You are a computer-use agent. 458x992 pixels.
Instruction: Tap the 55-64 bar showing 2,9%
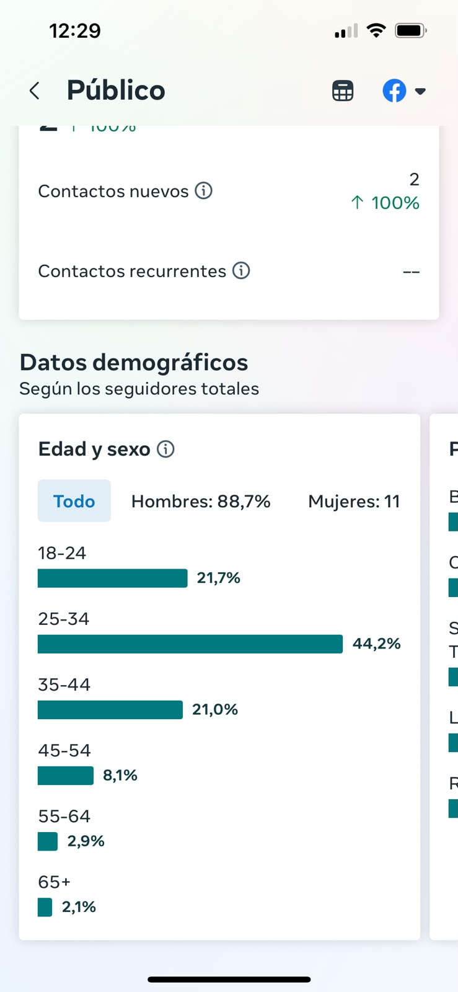(48, 841)
